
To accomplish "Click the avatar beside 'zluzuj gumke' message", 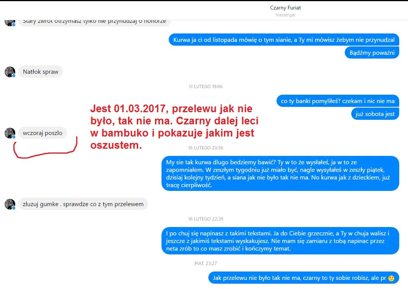I will click(x=10, y=204).
